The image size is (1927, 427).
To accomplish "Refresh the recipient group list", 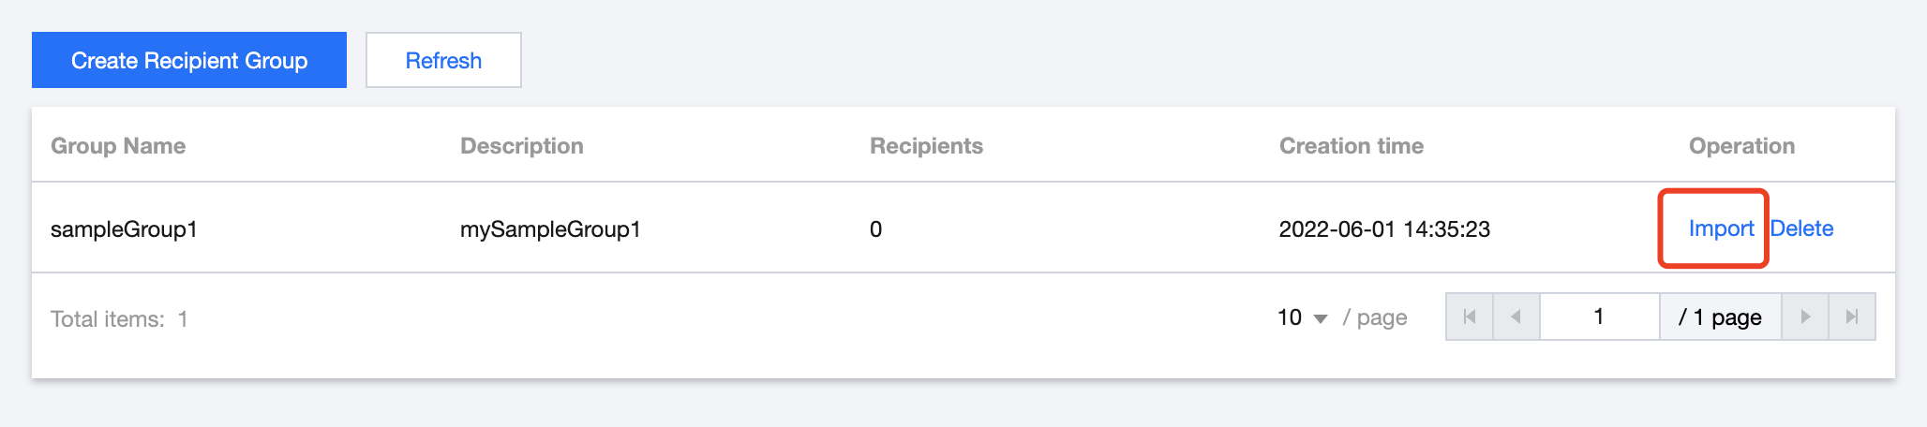I will coord(443,61).
